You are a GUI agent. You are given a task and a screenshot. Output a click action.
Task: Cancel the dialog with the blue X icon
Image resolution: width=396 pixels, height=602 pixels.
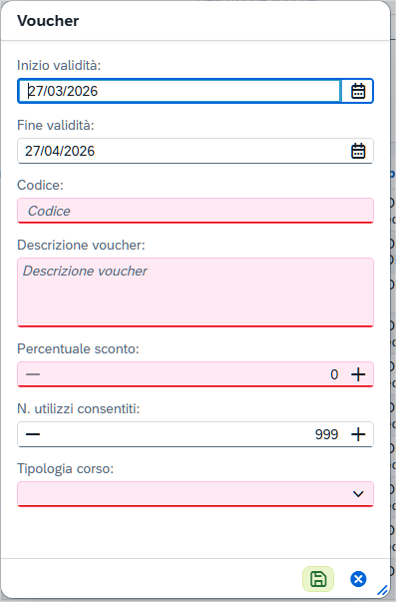[358, 579]
